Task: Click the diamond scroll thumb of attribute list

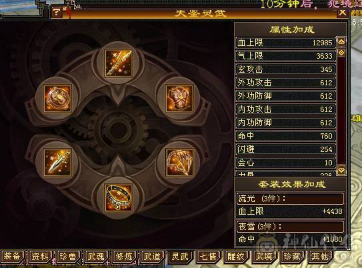Action: click(341, 53)
